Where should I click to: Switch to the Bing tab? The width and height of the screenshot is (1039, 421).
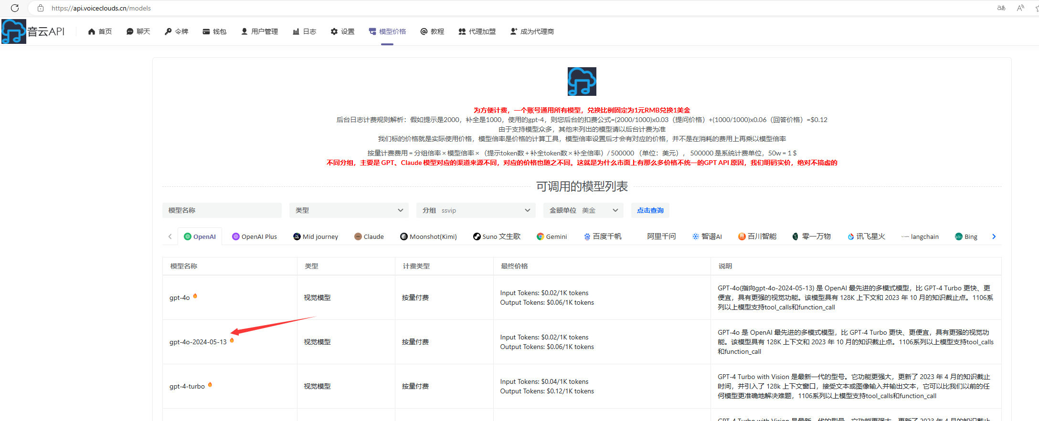[966, 236]
